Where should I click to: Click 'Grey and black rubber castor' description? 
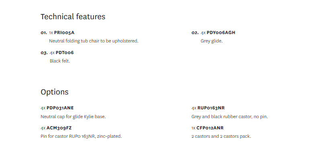coord(230,117)
